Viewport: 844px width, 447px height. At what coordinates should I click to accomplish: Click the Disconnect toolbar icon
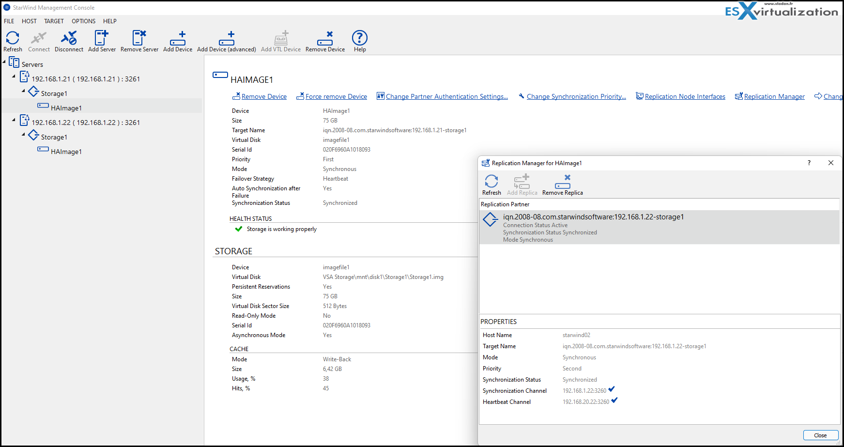(69, 38)
